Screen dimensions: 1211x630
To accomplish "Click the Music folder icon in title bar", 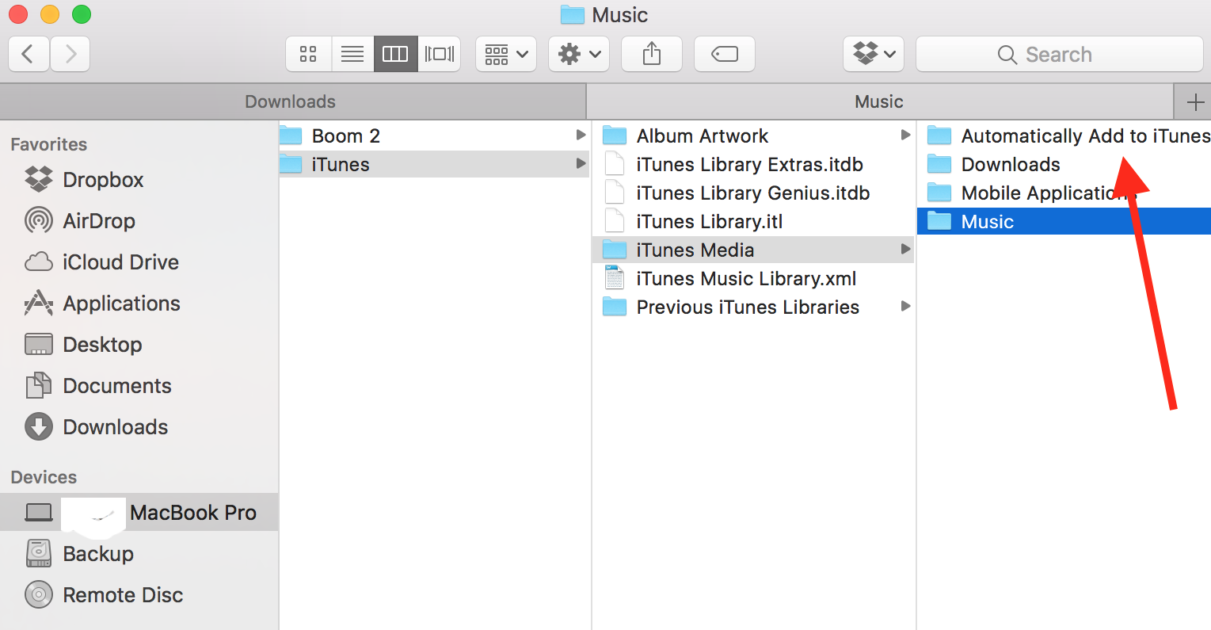I will coord(573,15).
